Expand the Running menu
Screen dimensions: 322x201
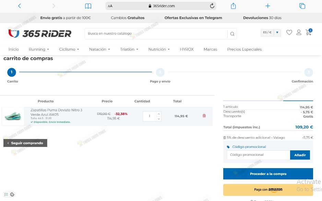tap(38, 49)
